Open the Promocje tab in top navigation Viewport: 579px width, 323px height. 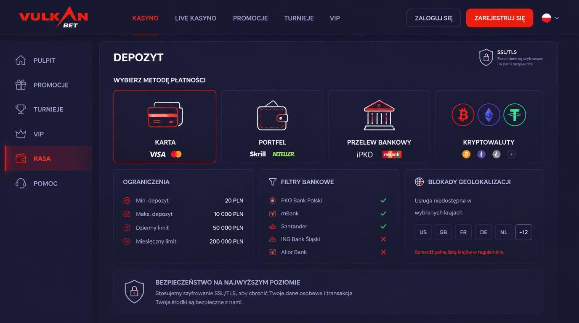(x=250, y=18)
